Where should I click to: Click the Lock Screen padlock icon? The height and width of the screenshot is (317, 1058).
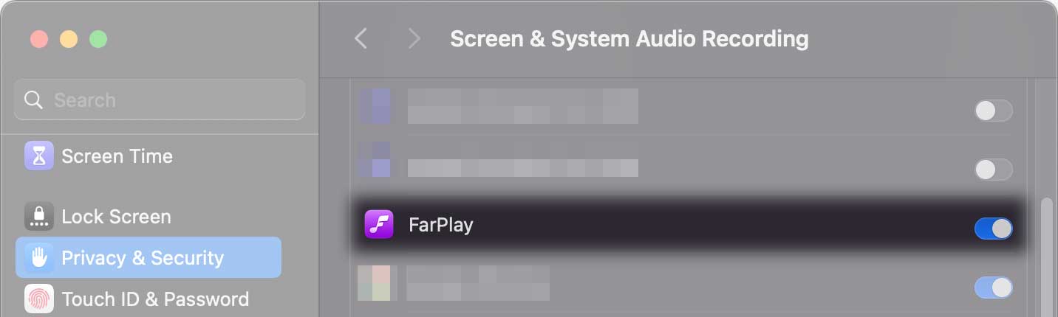pos(39,217)
